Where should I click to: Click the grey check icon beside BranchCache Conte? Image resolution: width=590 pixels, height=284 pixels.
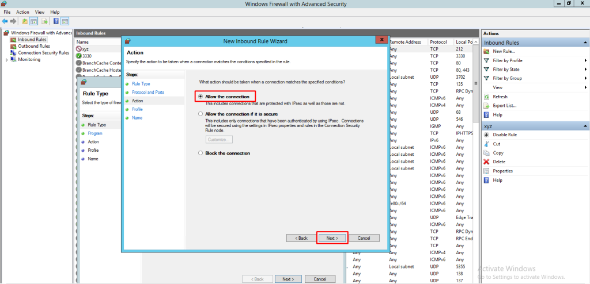pyautogui.click(x=78, y=63)
